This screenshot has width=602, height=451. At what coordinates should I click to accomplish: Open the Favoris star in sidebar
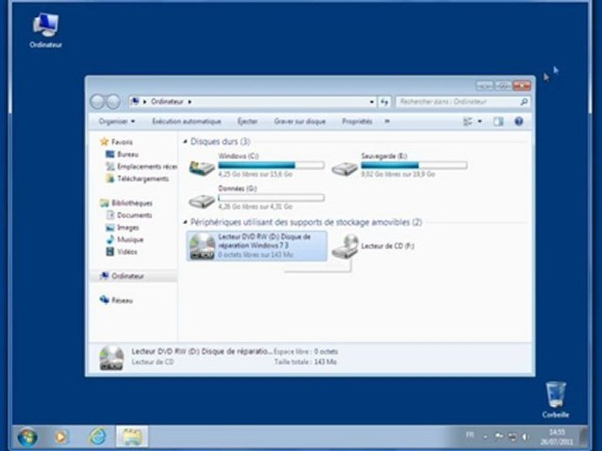pyautogui.click(x=105, y=142)
